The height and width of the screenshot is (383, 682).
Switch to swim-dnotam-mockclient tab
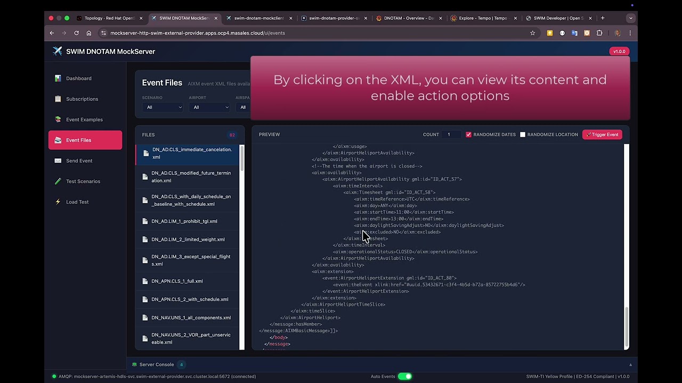pos(258,18)
